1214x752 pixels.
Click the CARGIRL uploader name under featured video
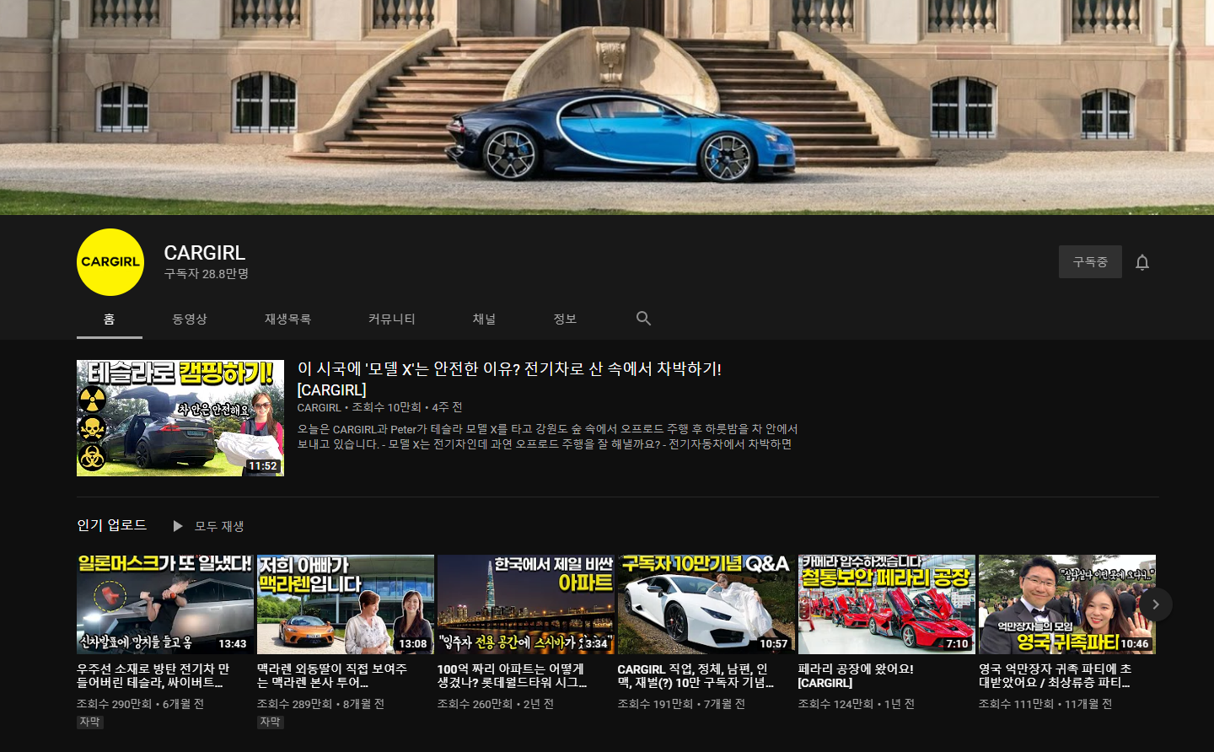(x=319, y=407)
